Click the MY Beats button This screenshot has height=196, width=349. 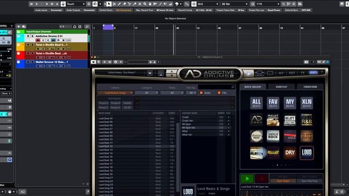tap(290, 103)
